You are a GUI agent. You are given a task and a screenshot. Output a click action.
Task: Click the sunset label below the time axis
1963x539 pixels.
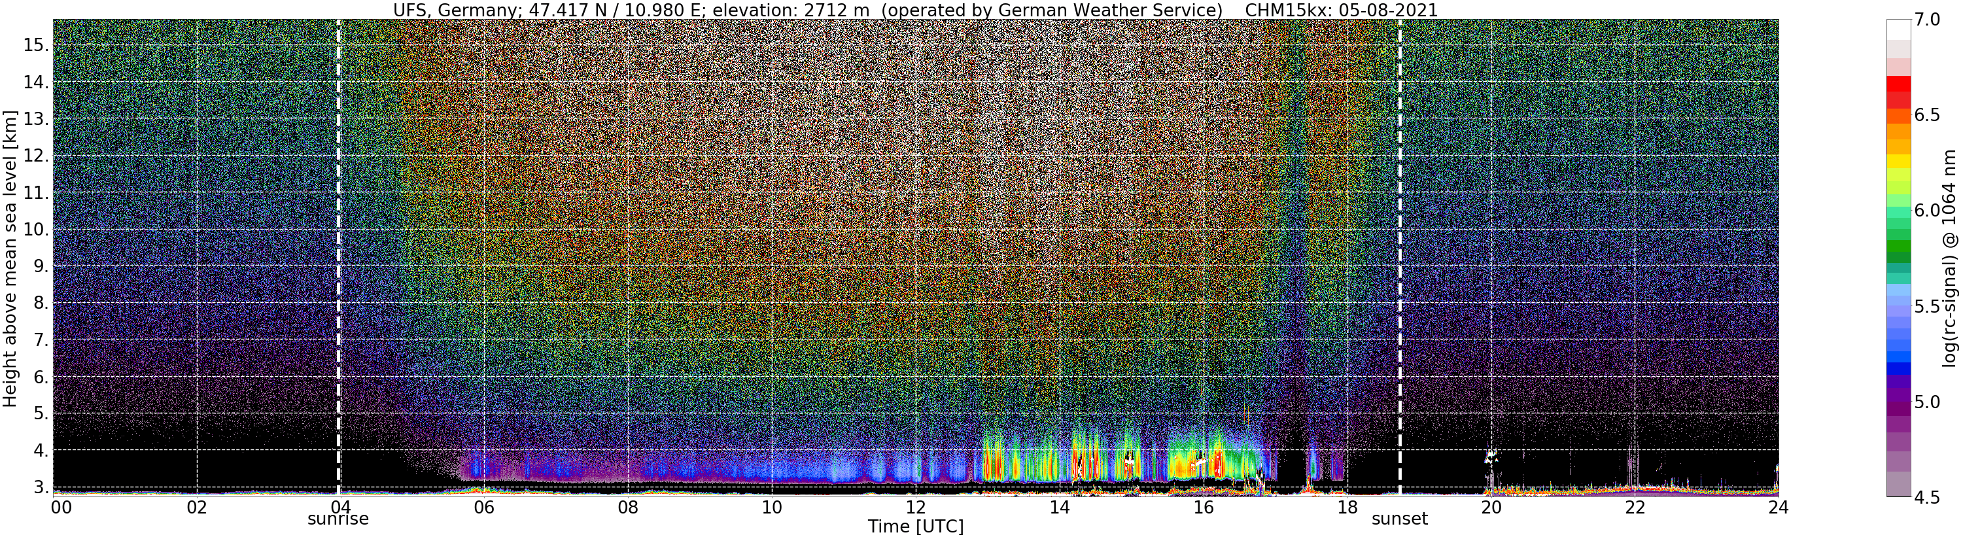[x=1400, y=519]
